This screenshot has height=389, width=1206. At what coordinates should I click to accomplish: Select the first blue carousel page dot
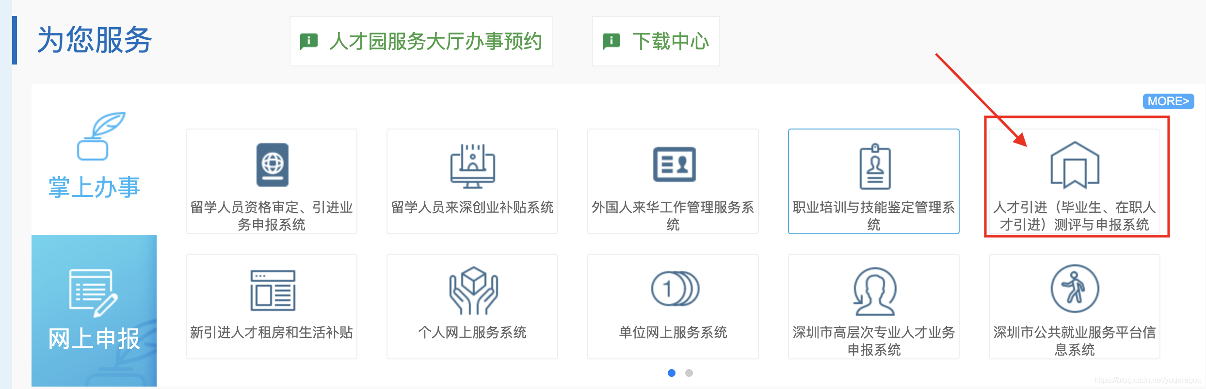tap(672, 373)
